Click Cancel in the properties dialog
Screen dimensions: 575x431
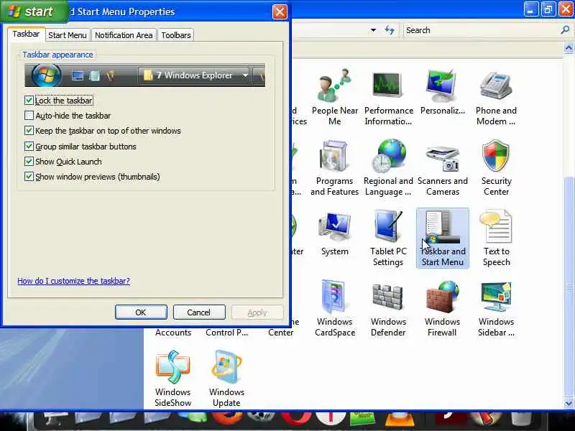(x=199, y=312)
